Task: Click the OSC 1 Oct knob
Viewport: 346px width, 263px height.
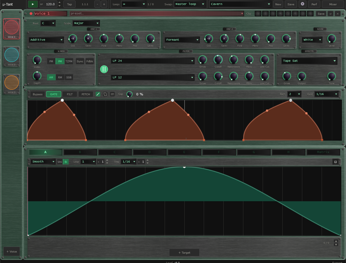Action: tap(73, 38)
